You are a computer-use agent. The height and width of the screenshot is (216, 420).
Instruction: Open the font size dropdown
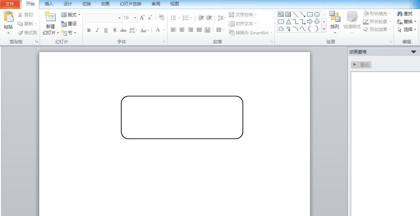coord(135,18)
